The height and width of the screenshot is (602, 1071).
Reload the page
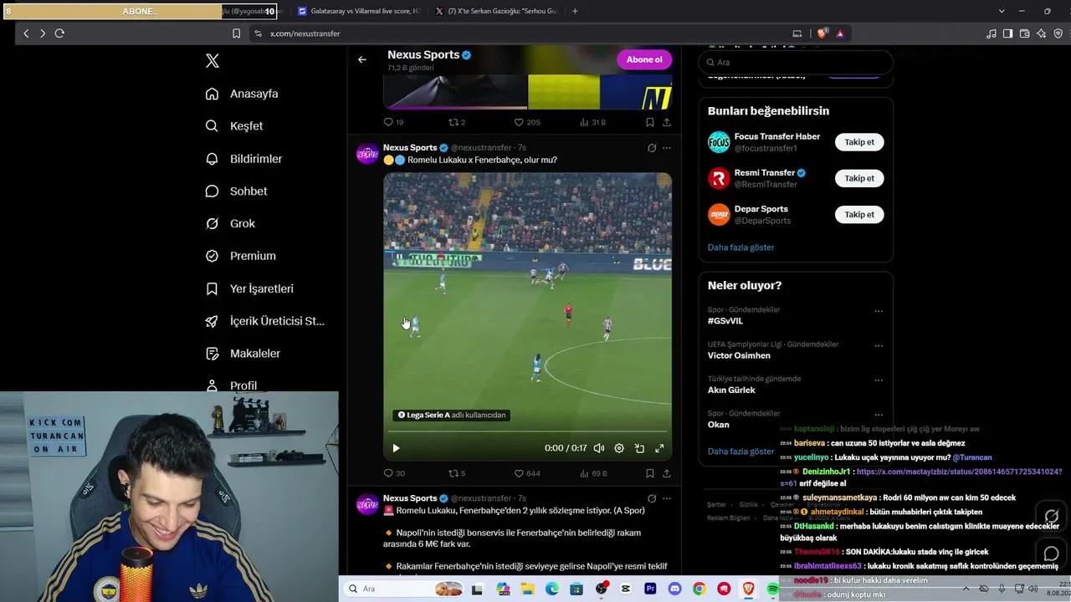[59, 33]
